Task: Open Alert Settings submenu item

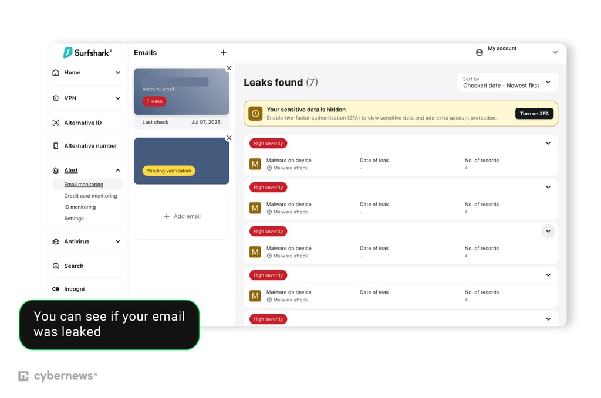Action: (74, 219)
